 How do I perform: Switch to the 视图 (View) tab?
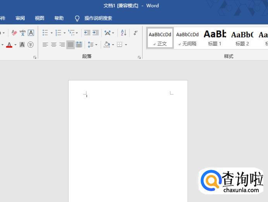40,18
